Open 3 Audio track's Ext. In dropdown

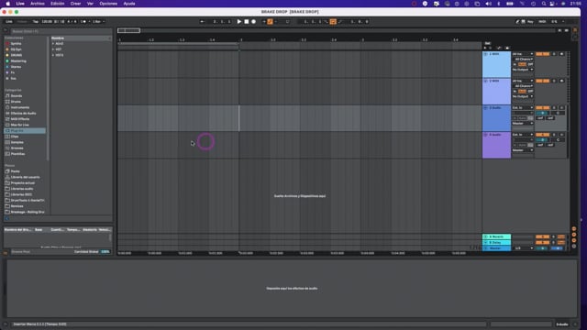(523, 108)
